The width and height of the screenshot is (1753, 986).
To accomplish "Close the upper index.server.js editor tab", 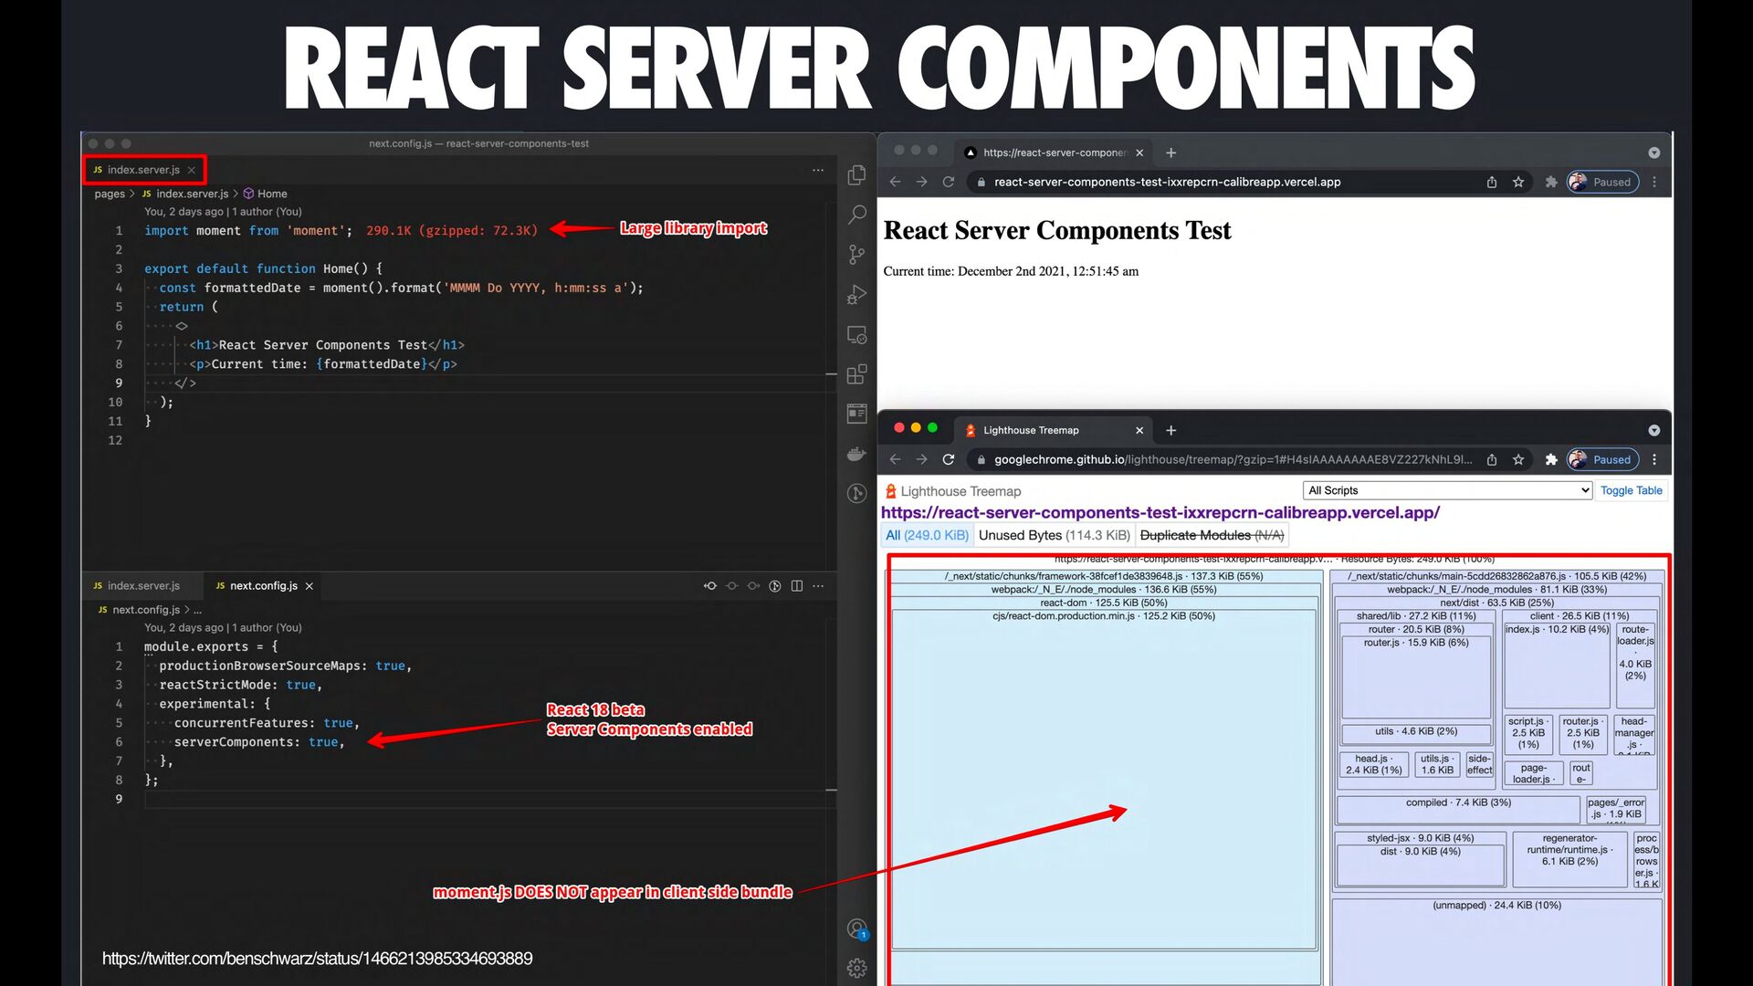I will pos(192,170).
